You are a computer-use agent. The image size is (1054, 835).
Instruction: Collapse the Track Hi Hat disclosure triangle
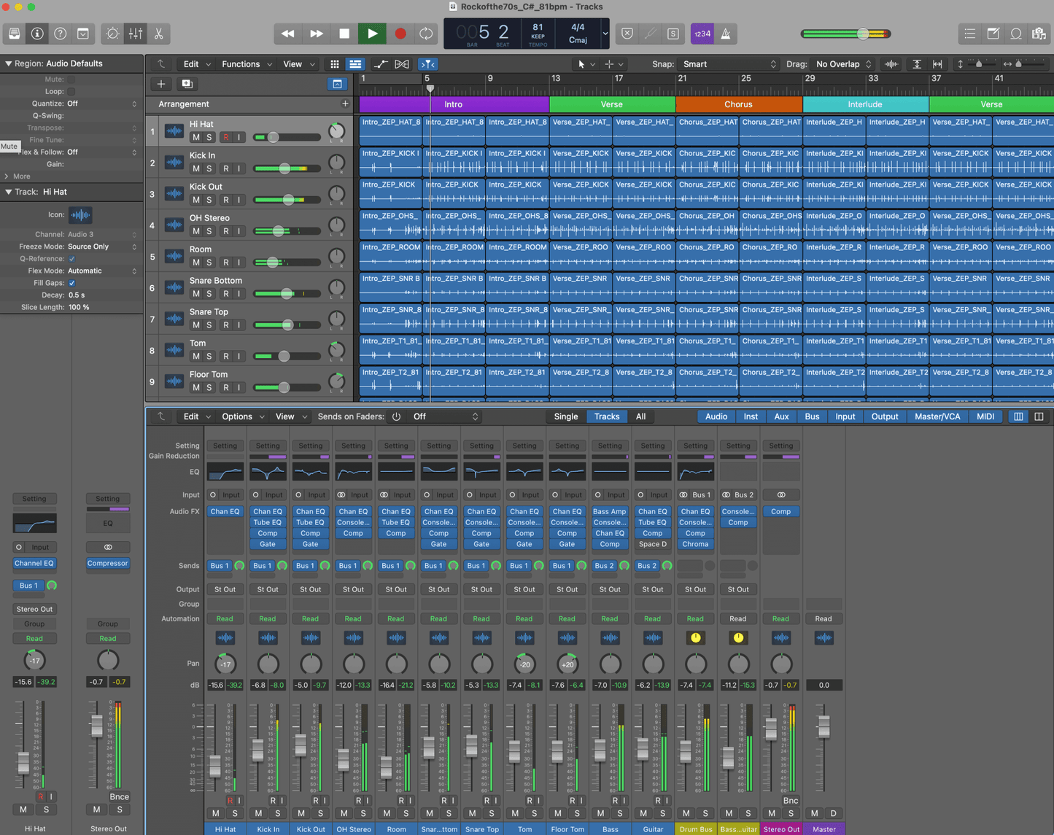(x=9, y=192)
